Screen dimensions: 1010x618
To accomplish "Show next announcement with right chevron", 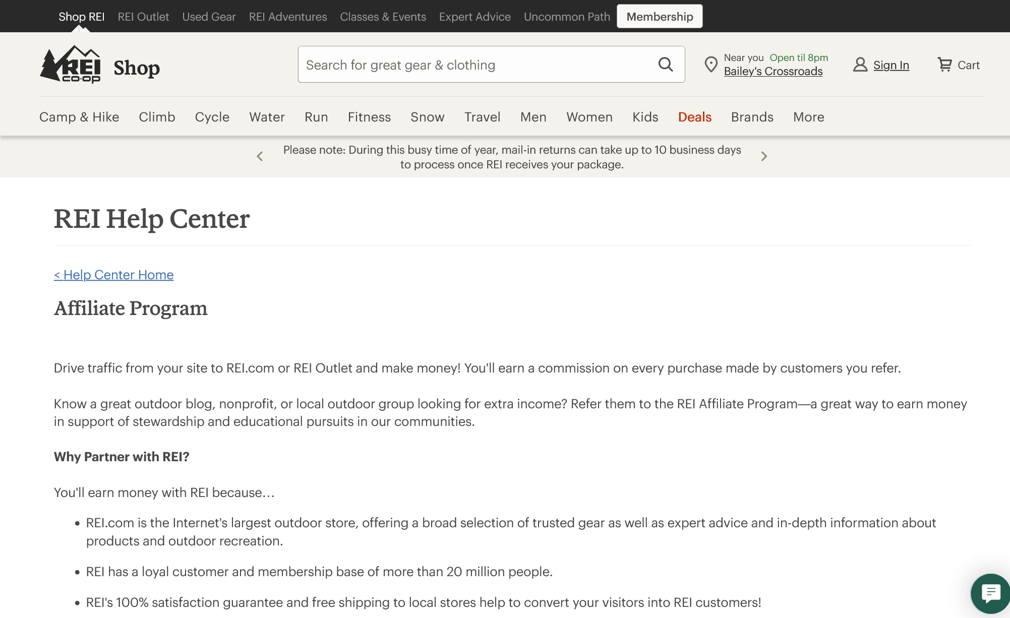I will coord(764,156).
